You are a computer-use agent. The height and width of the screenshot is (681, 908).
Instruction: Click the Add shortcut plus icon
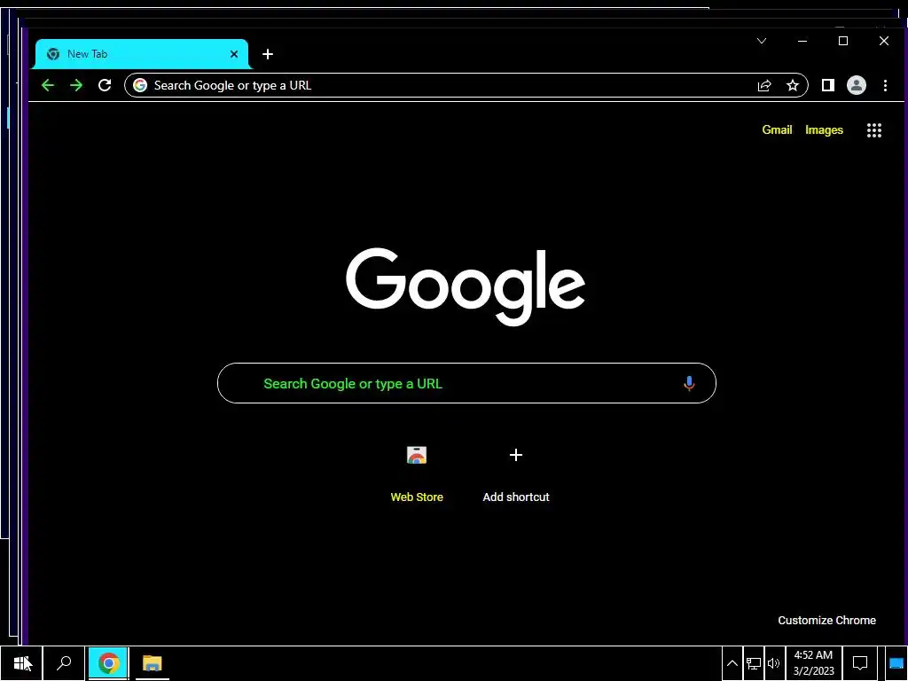click(516, 455)
